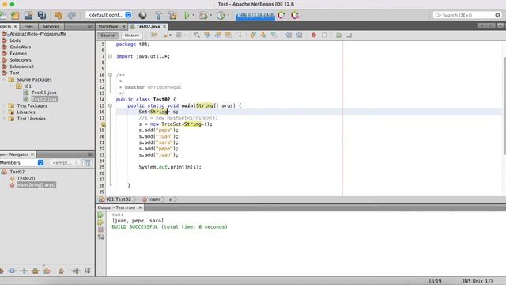Switch to the Services tab
This screenshot has height=285, width=506.
click(x=51, y=26)
